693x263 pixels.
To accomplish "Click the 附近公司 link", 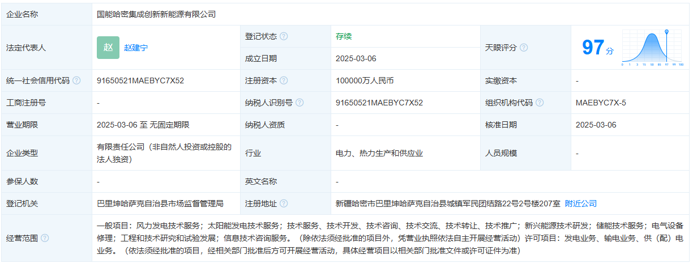I will (581, 203).
